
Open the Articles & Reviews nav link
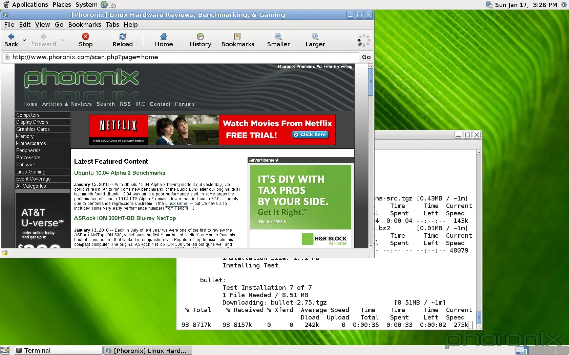pos(67,104)
